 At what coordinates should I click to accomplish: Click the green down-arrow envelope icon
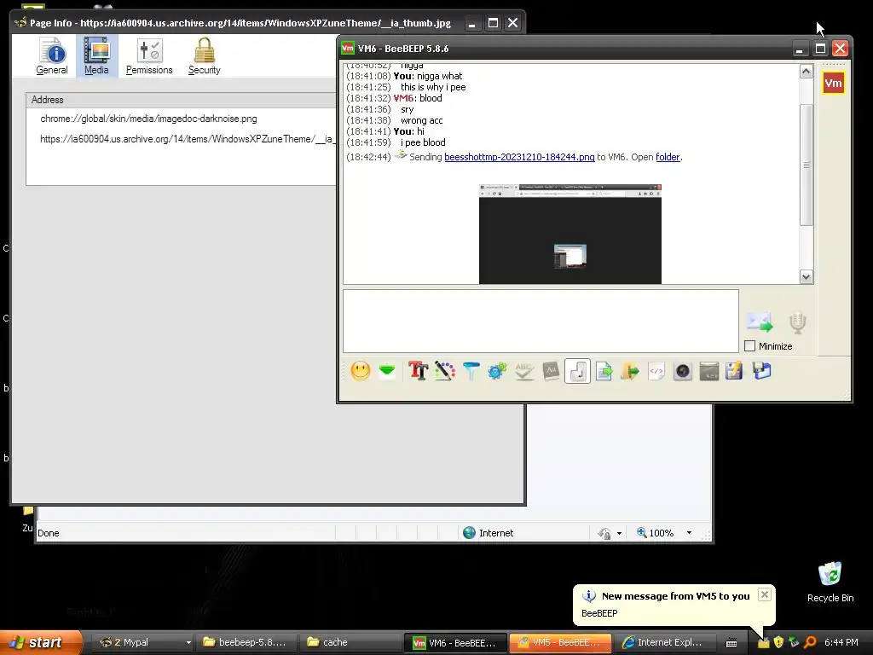(387, 371)
